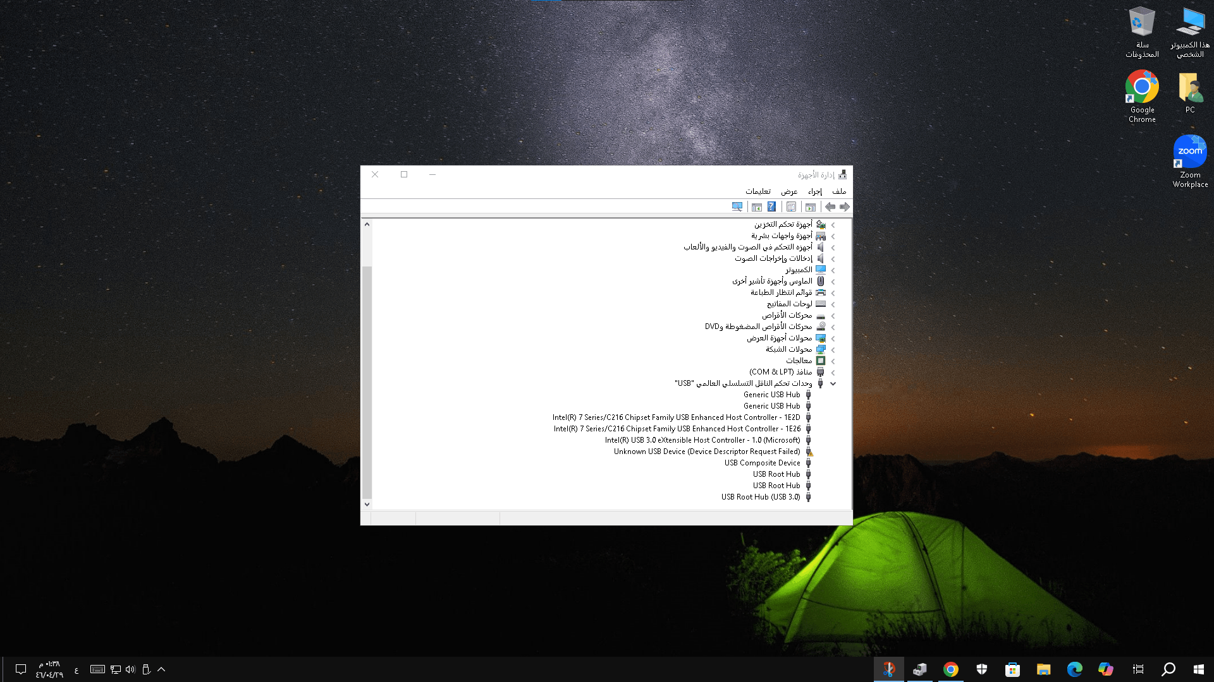Click the Properties toolbar icon
This screenshot has height=682, width=1214.
coord(791,206)
